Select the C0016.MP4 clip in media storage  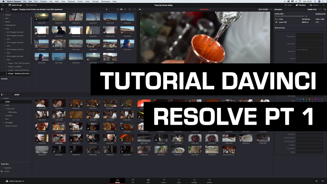(x=41, y=57)
